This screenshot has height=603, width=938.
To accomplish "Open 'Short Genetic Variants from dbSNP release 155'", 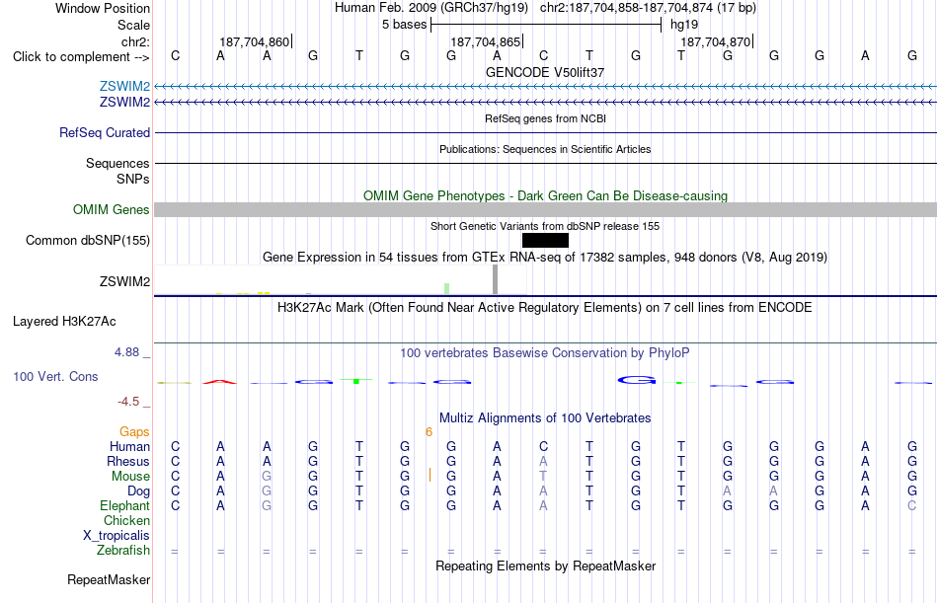I will coord(545,226).
